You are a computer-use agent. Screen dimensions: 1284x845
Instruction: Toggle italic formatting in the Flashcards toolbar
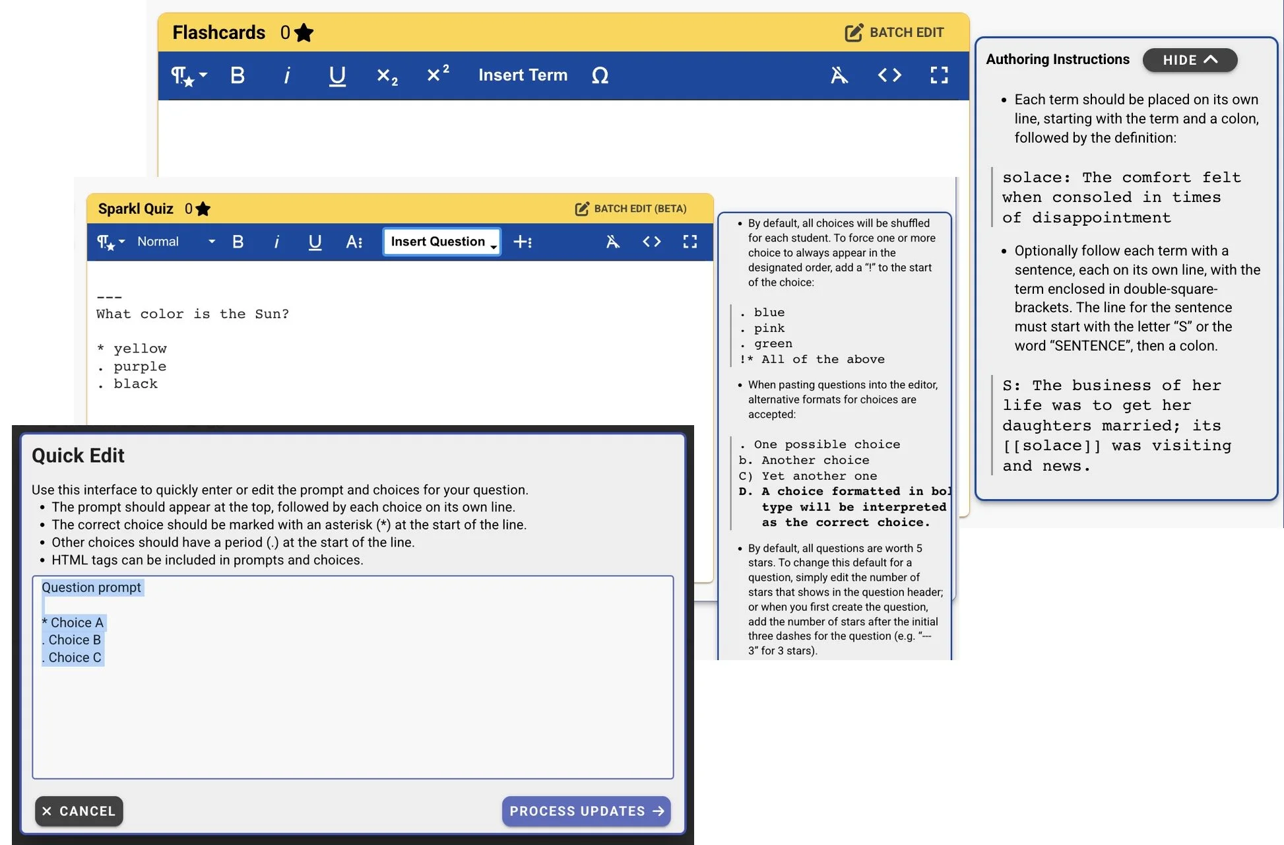coord(287,75)
